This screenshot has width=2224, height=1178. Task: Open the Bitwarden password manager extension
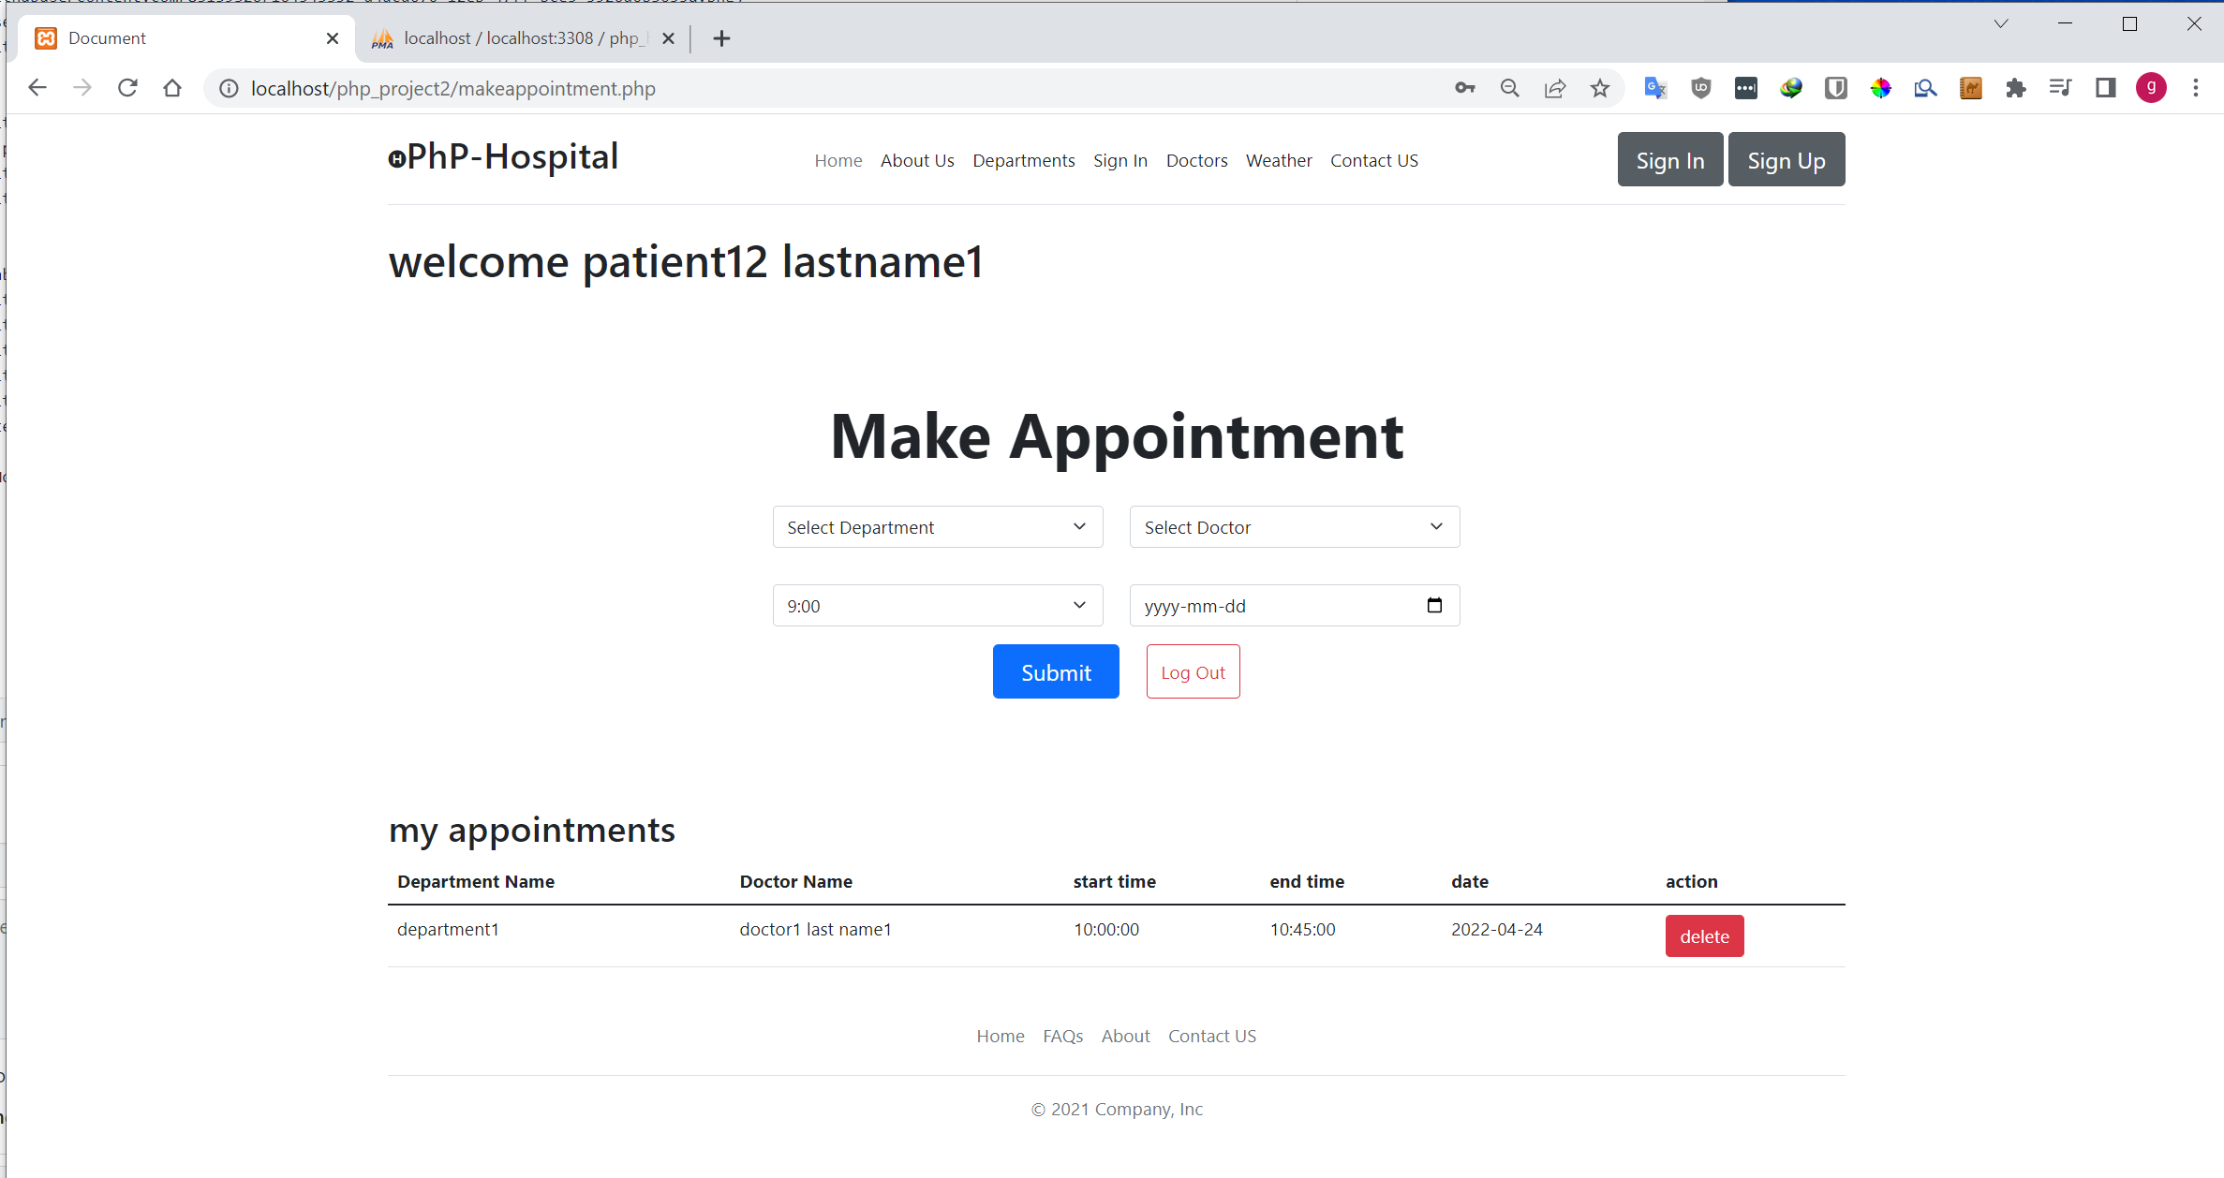(x=1836, y=88)
